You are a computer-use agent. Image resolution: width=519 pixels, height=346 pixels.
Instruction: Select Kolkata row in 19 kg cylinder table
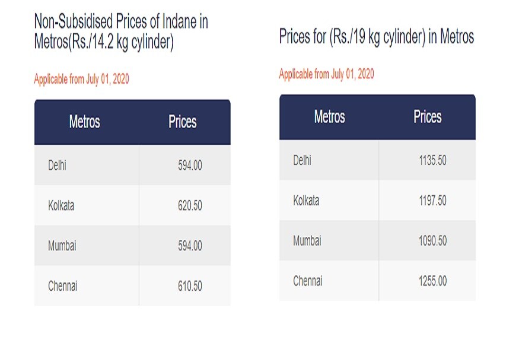377,201
